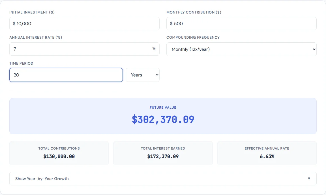This screenshot has height=195, width=326.
Task: Click the Future Value highlighted panel
Action: pos(163,116)
